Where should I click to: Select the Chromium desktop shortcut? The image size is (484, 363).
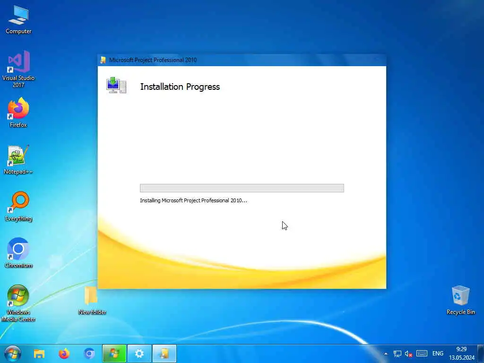[x=18, y=253]
